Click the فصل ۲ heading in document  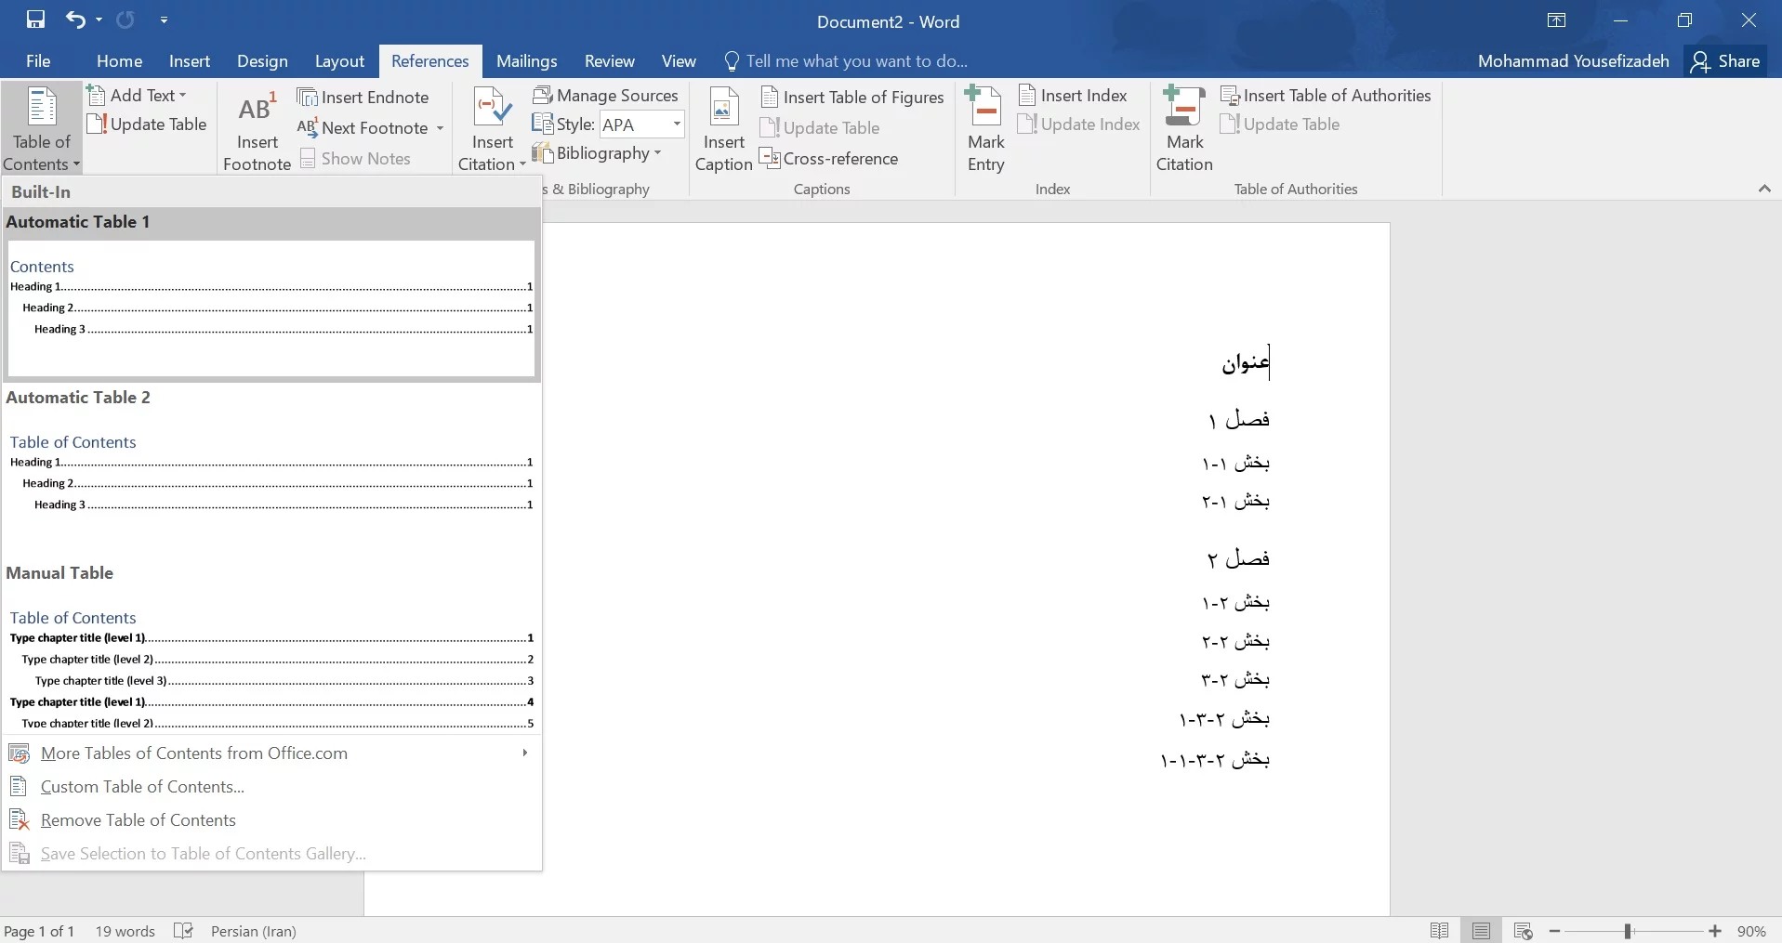pyautogui.click(x=1238, y=558)
